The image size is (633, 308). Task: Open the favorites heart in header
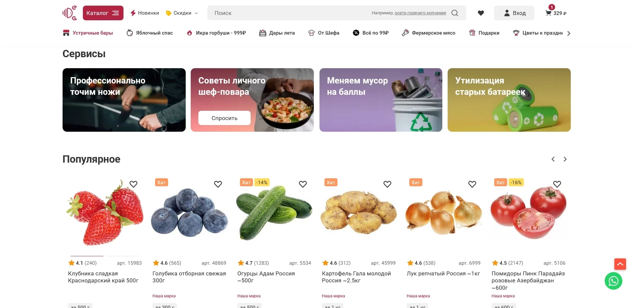click(481, 13)
